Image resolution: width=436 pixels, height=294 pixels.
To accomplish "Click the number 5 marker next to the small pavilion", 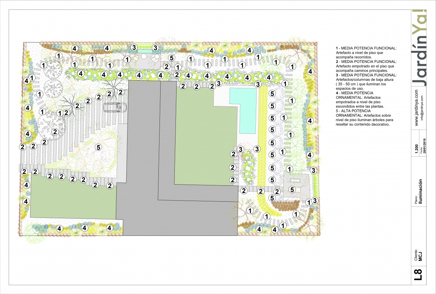I will [292, 189].
